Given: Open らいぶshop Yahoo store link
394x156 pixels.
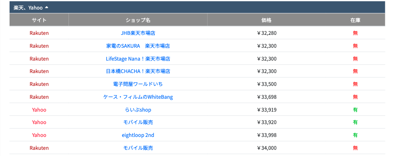Looking at the screenshot, I should [x=138, y=110].
